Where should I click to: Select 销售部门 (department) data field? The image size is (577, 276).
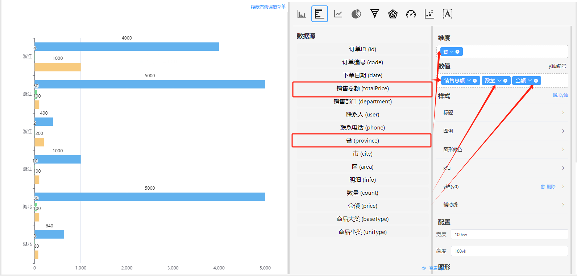tap(362, 102)
